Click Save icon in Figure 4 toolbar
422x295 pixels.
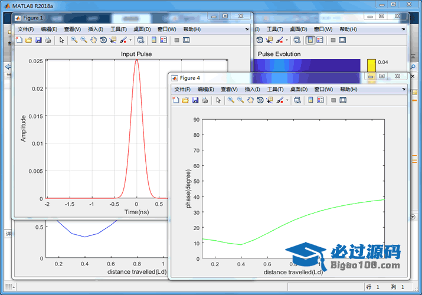tap(195, 100)
